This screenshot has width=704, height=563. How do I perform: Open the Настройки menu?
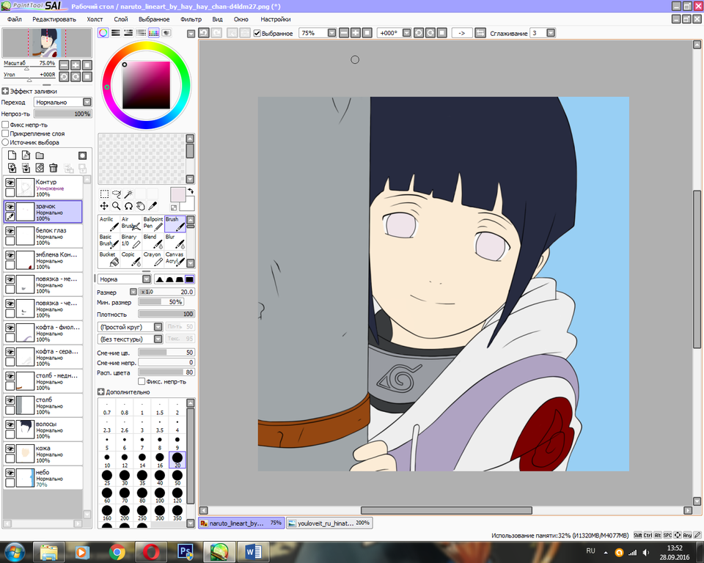(x=275, y=19)
